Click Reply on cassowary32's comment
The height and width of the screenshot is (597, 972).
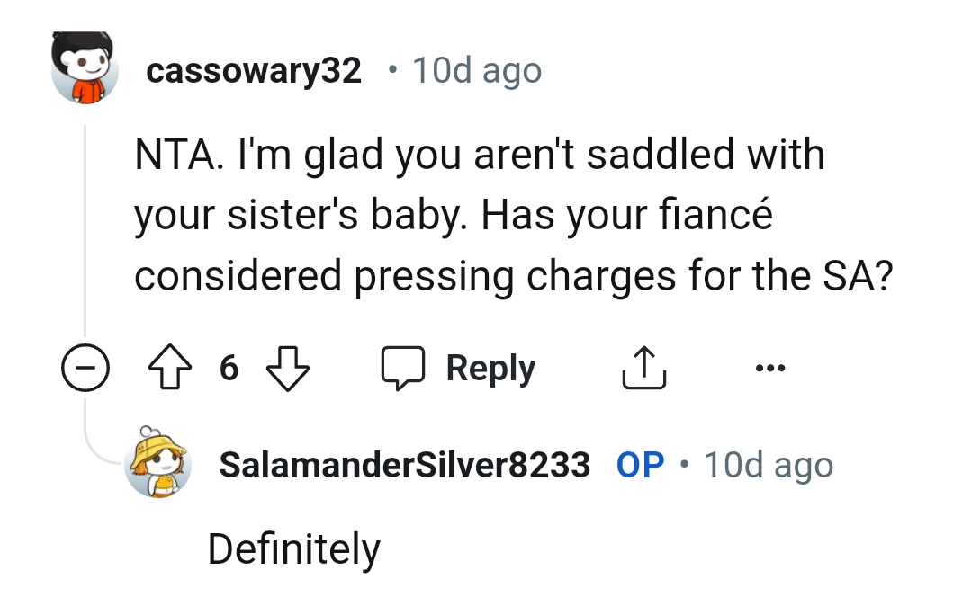(490, 367)
